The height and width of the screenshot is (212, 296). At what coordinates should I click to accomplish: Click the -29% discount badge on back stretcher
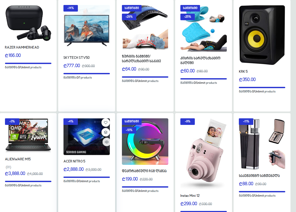tap(129, 17)
